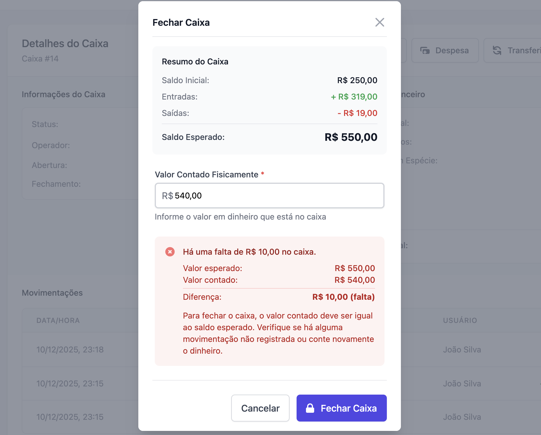Click the red error circle icon
541x435 pixels.
point(170,252)
